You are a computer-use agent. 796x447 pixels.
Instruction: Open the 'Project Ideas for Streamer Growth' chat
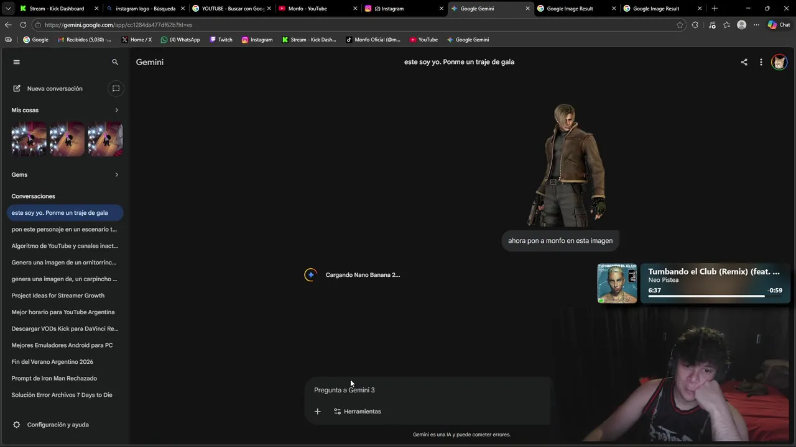click(x=65, y=296)
